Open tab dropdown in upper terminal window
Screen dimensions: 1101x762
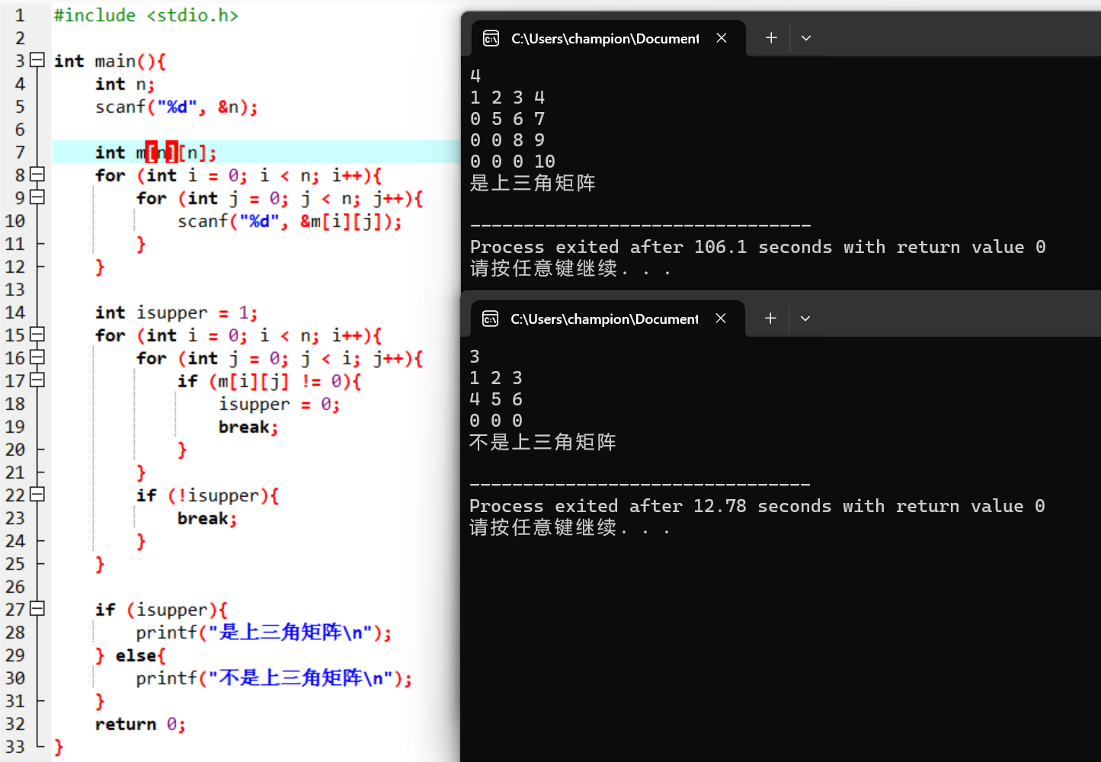point(806,38)
